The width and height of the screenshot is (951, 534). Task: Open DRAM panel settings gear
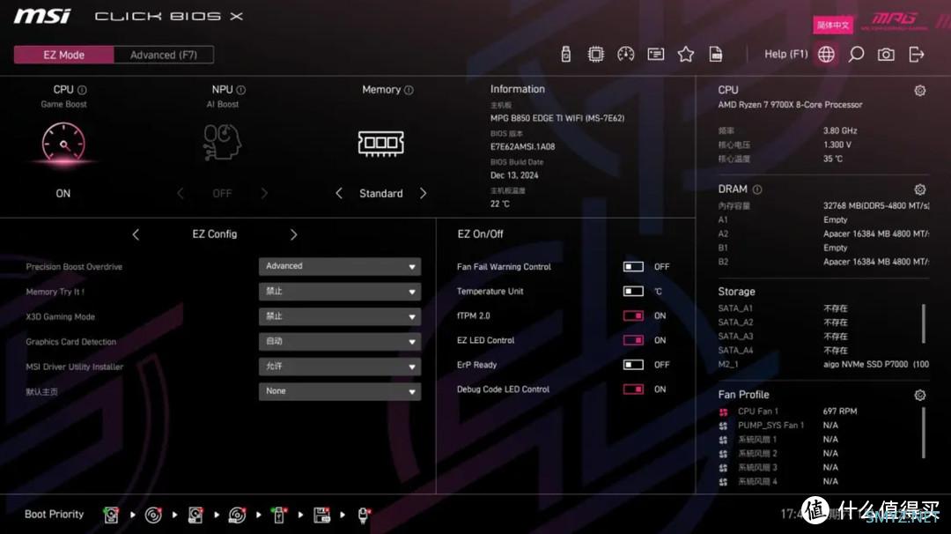(x=920, y=189)
